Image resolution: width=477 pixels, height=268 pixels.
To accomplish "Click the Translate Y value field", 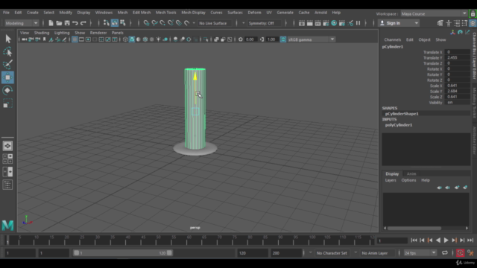I will pos(457,57).
